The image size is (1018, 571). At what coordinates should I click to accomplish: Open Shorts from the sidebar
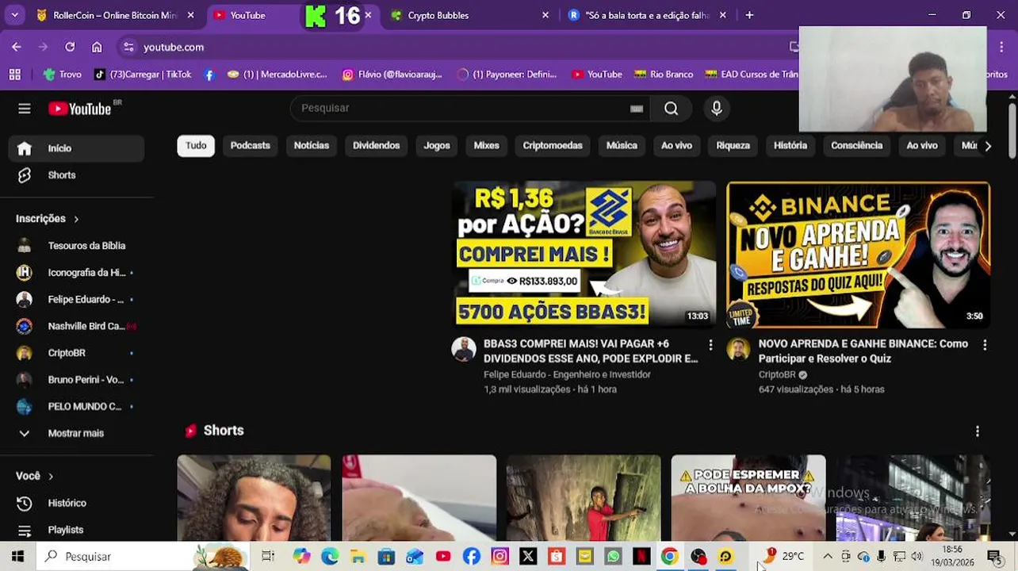(76, 175)
